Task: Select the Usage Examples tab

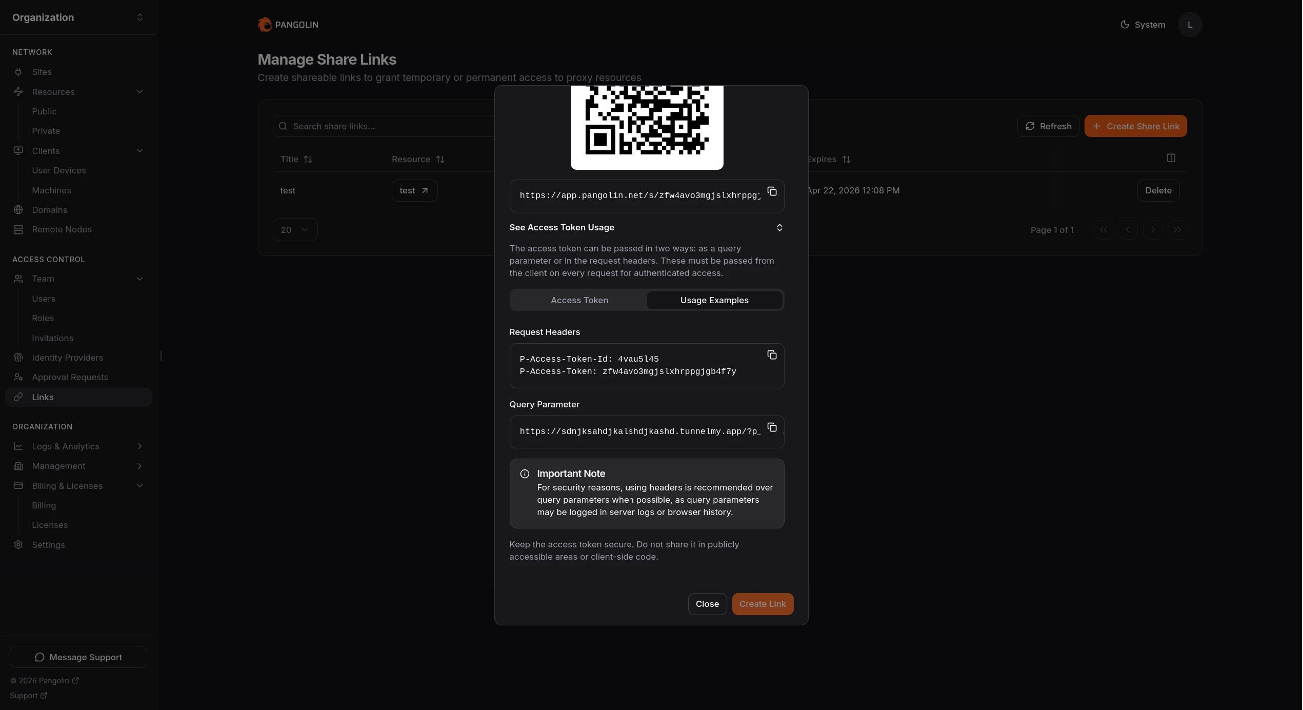Action: pyautogui.click(x=714, y=300)
